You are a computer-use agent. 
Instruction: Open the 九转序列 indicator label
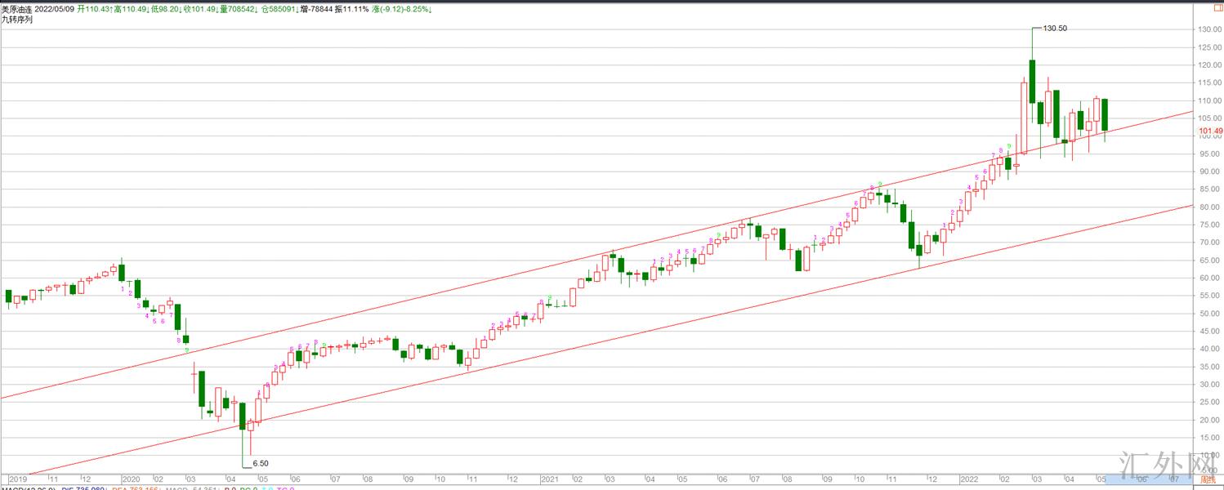coord(16,20)
